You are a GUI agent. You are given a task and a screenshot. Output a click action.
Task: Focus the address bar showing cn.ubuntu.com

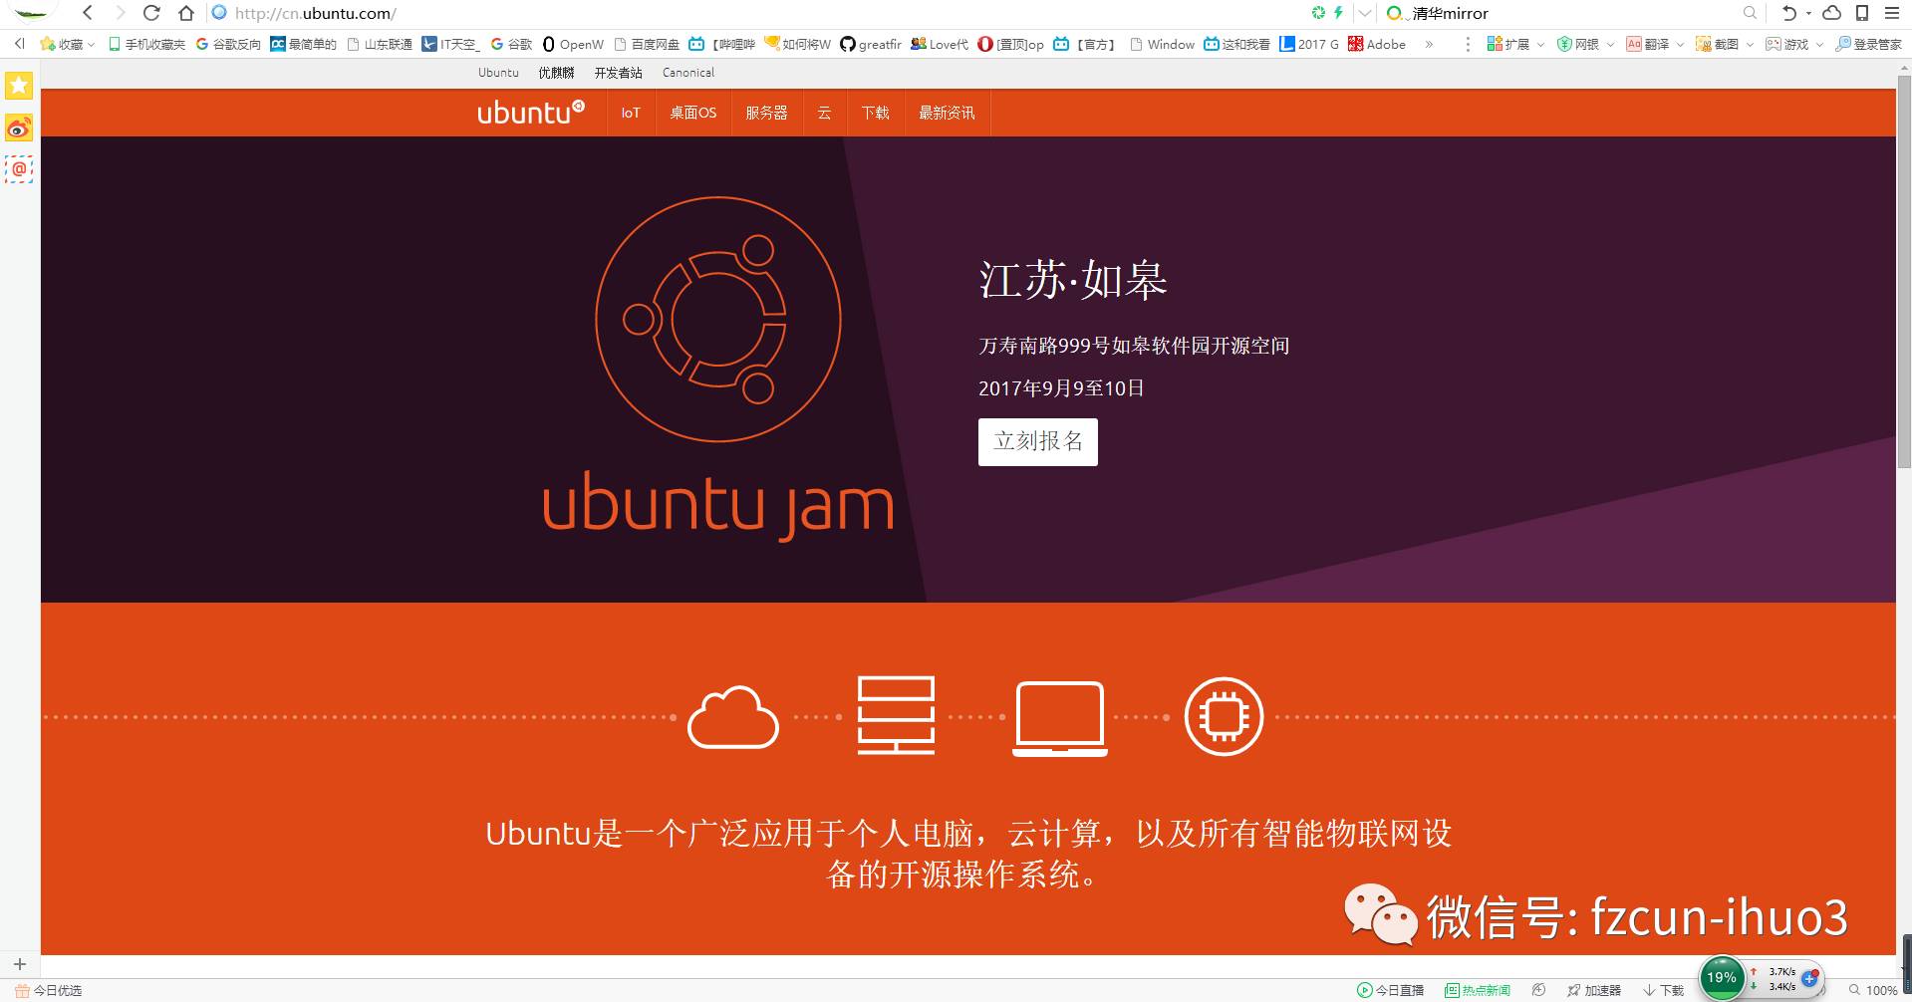[x=757, y=13]
